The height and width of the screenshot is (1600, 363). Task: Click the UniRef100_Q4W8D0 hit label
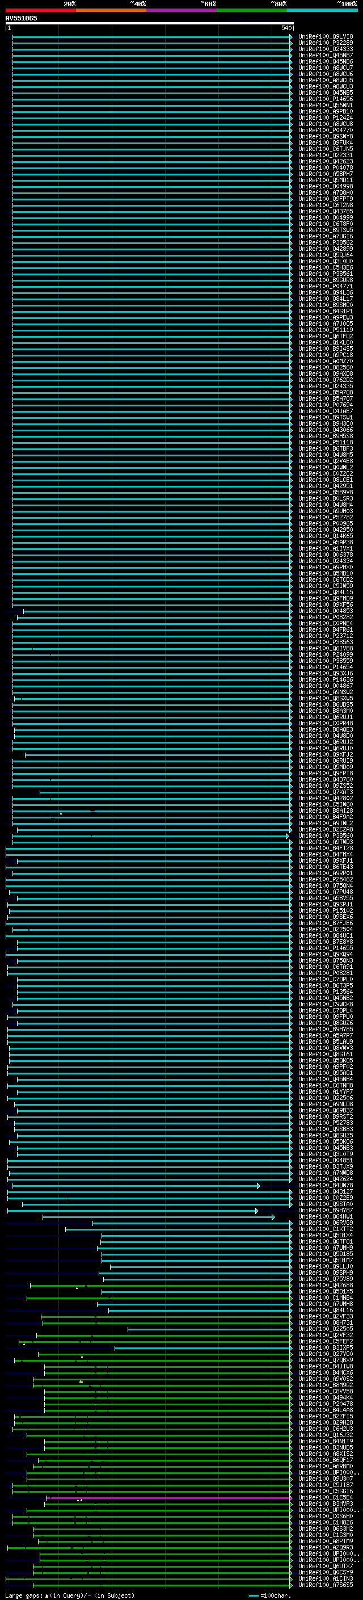(x=326, y=736)
